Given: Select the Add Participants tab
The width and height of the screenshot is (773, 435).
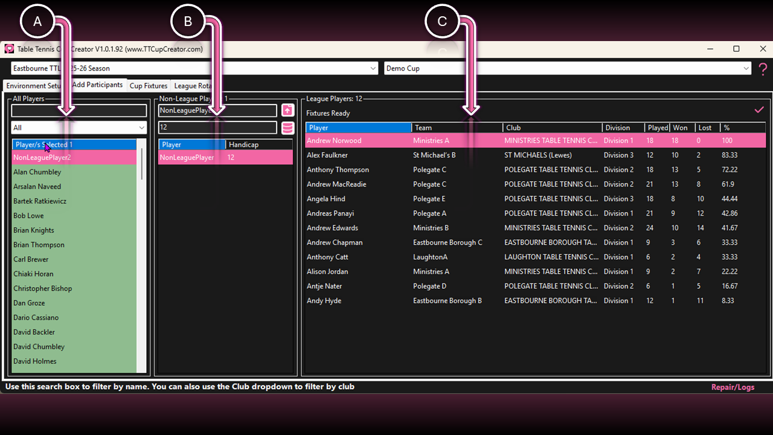Looking at the screenshot, I should (97, 85).
